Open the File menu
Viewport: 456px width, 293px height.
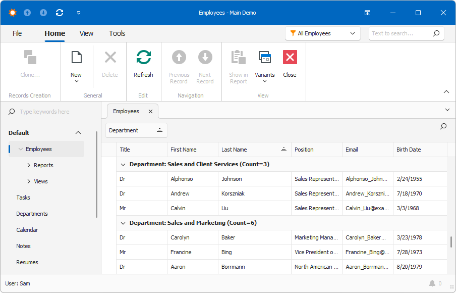(17, 33)
